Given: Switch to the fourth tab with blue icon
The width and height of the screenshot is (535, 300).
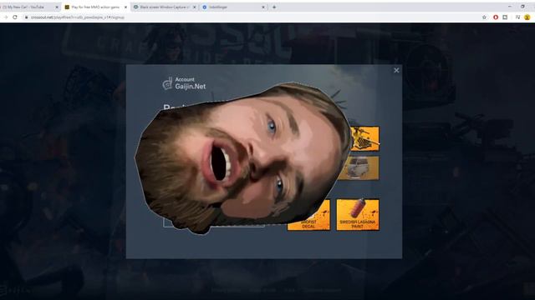Looking at the screenshot, I should tap(233, 7).
